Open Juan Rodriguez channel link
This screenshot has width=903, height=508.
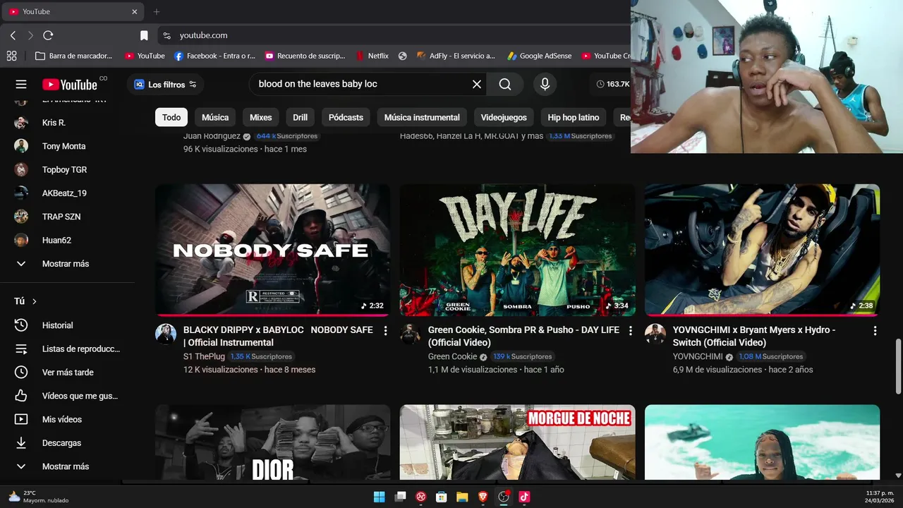(212, 136)
